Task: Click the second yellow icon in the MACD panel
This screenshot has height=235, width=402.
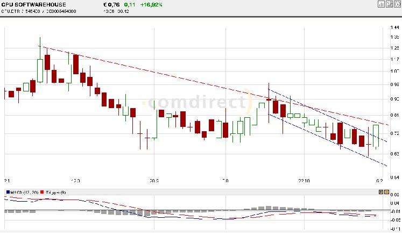Action: [x=386, y=191]
